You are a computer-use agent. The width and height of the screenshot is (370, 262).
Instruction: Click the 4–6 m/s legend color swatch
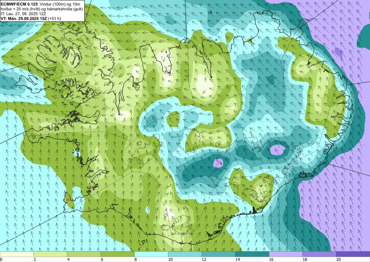pos(84,254)
